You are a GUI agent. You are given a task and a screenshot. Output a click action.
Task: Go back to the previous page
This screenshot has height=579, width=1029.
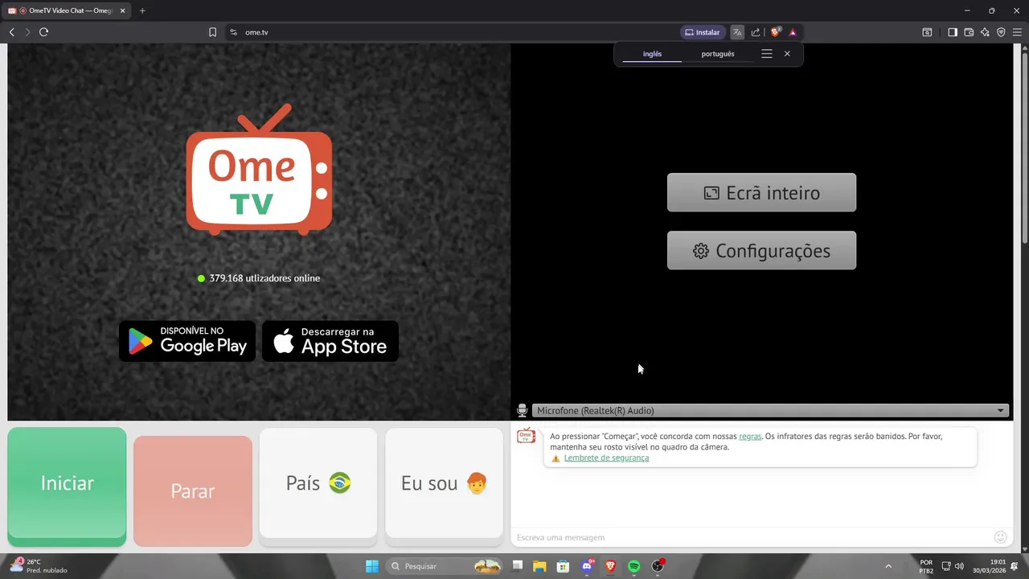tap(11, 32)
